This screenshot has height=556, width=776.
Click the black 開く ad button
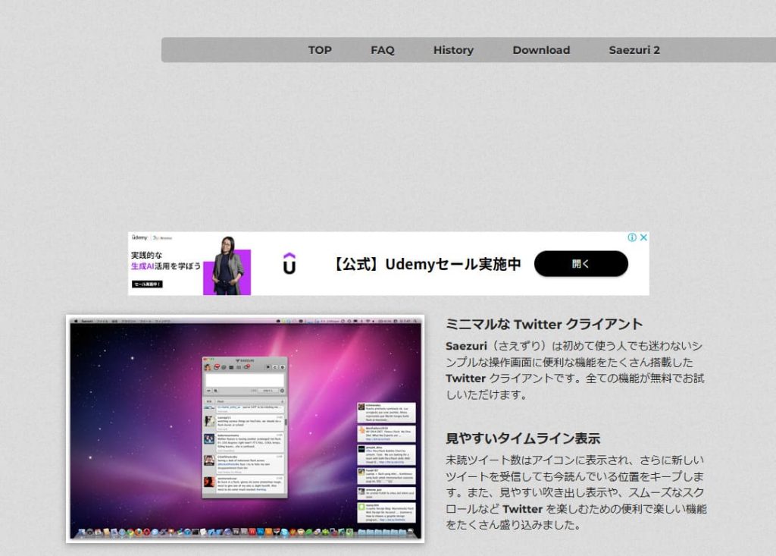[x=581, y=264]
